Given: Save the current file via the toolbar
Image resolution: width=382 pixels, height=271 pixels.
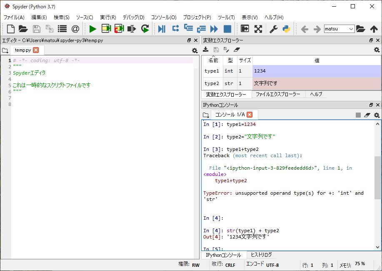Looking at the screenshot, I should (x=37, y=29).
